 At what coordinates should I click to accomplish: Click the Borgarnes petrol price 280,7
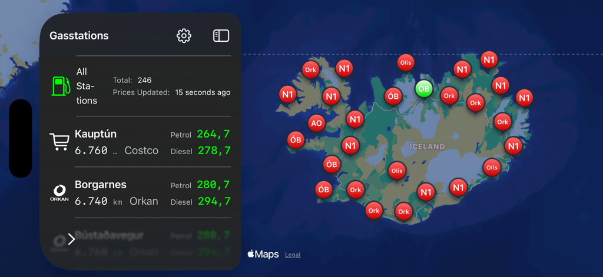[x=213, y=185]
